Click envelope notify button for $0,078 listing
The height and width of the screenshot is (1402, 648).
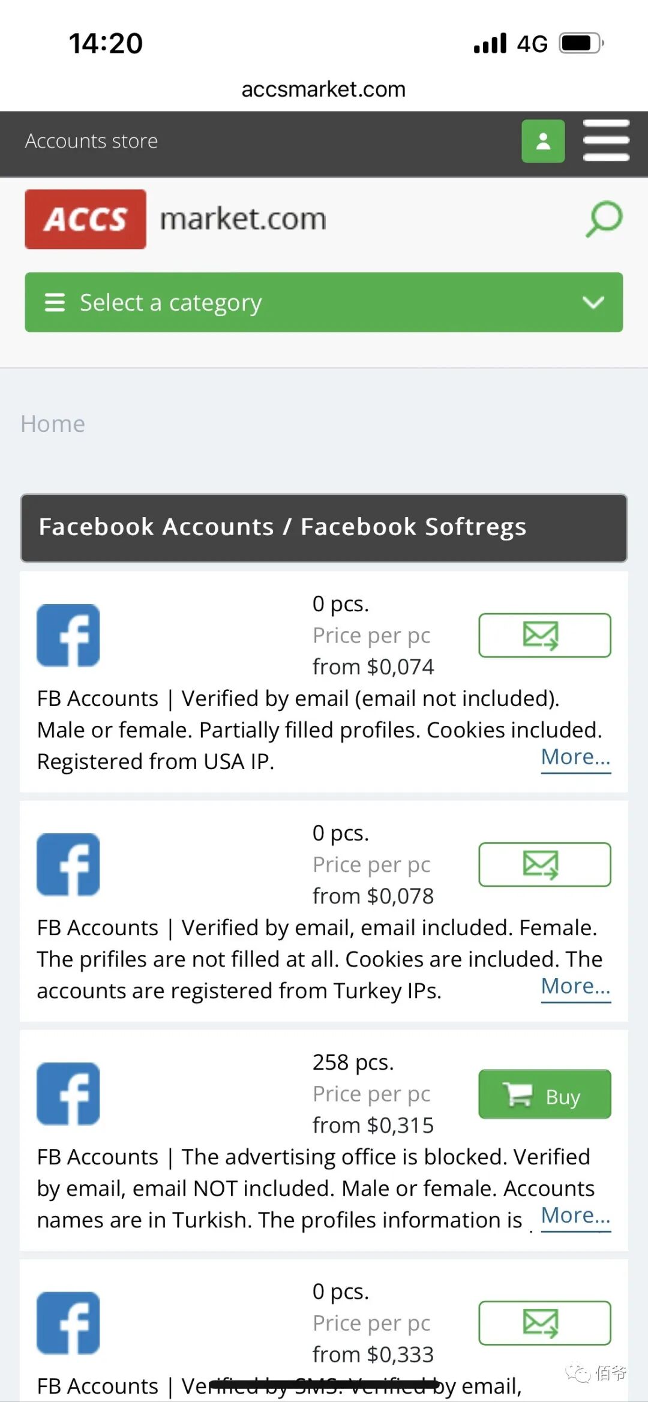[x=545, y=864]
